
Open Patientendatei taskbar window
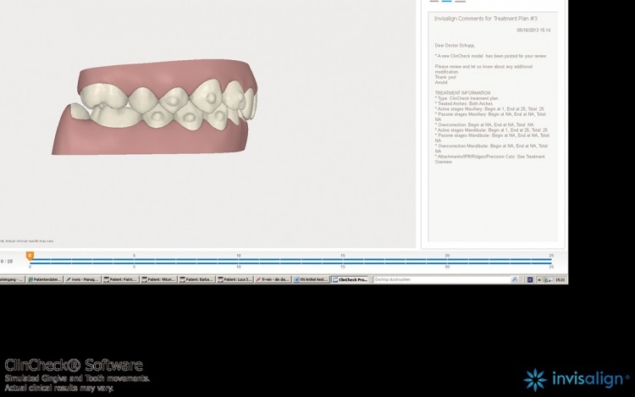(45, 279)
